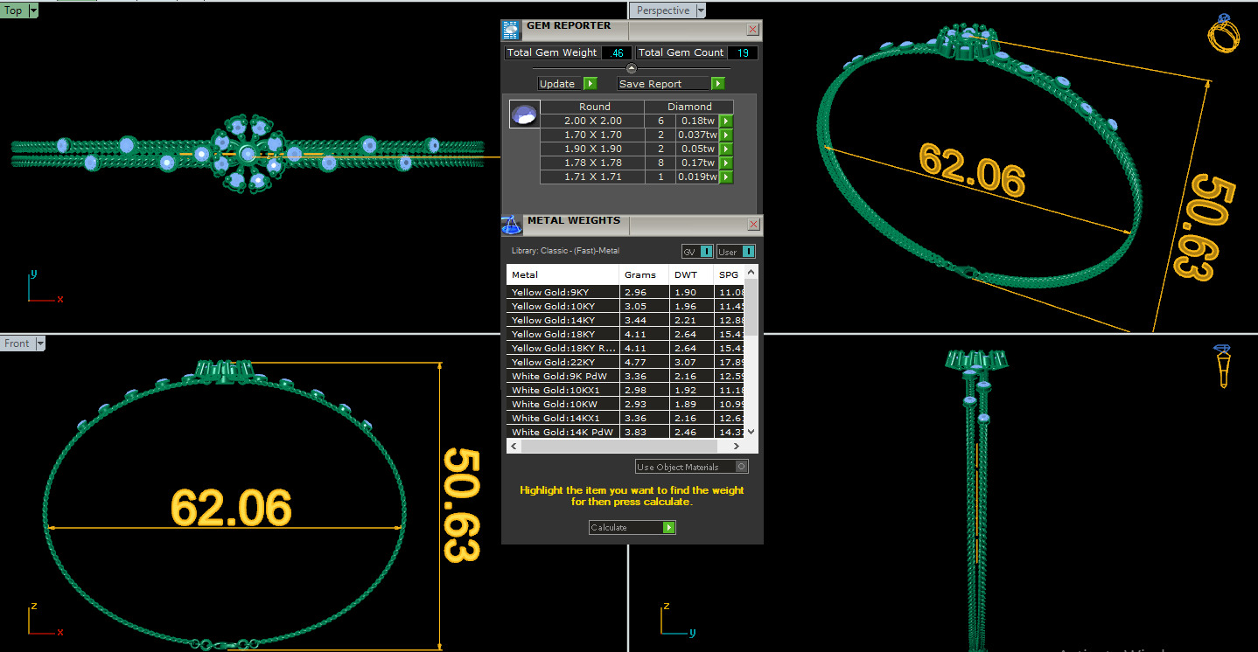
Task: Click green arrow for the 0.18tw row
Action: [x=726, y=121]
